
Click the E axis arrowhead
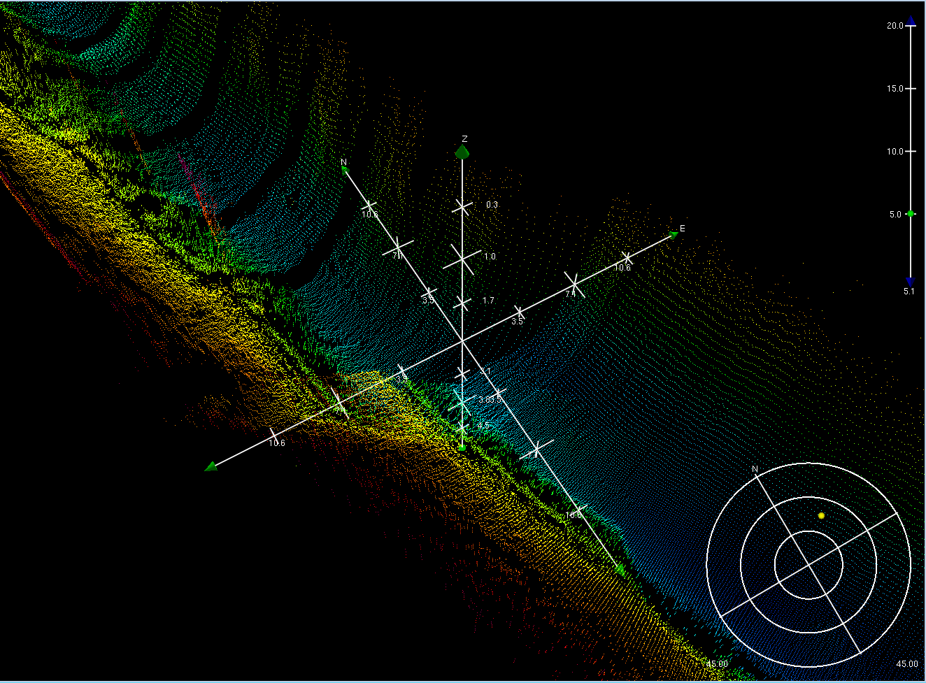coord(671,236)
